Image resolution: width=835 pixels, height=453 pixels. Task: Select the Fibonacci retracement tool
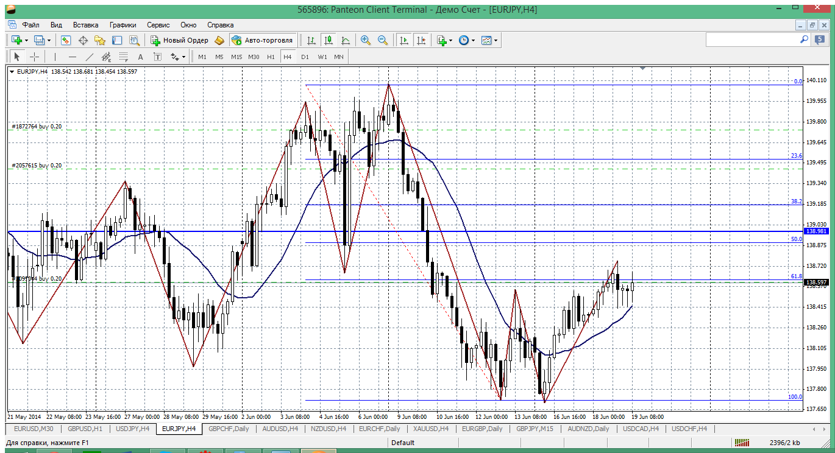coord(124,57)
